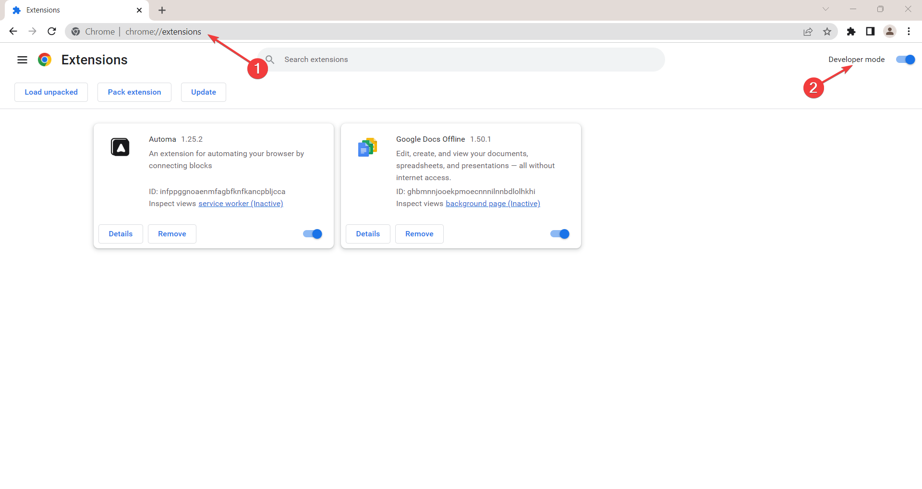Select the Extensions browser tab
This screenshot has width=922, height=489.
click(x=77, y=10)
